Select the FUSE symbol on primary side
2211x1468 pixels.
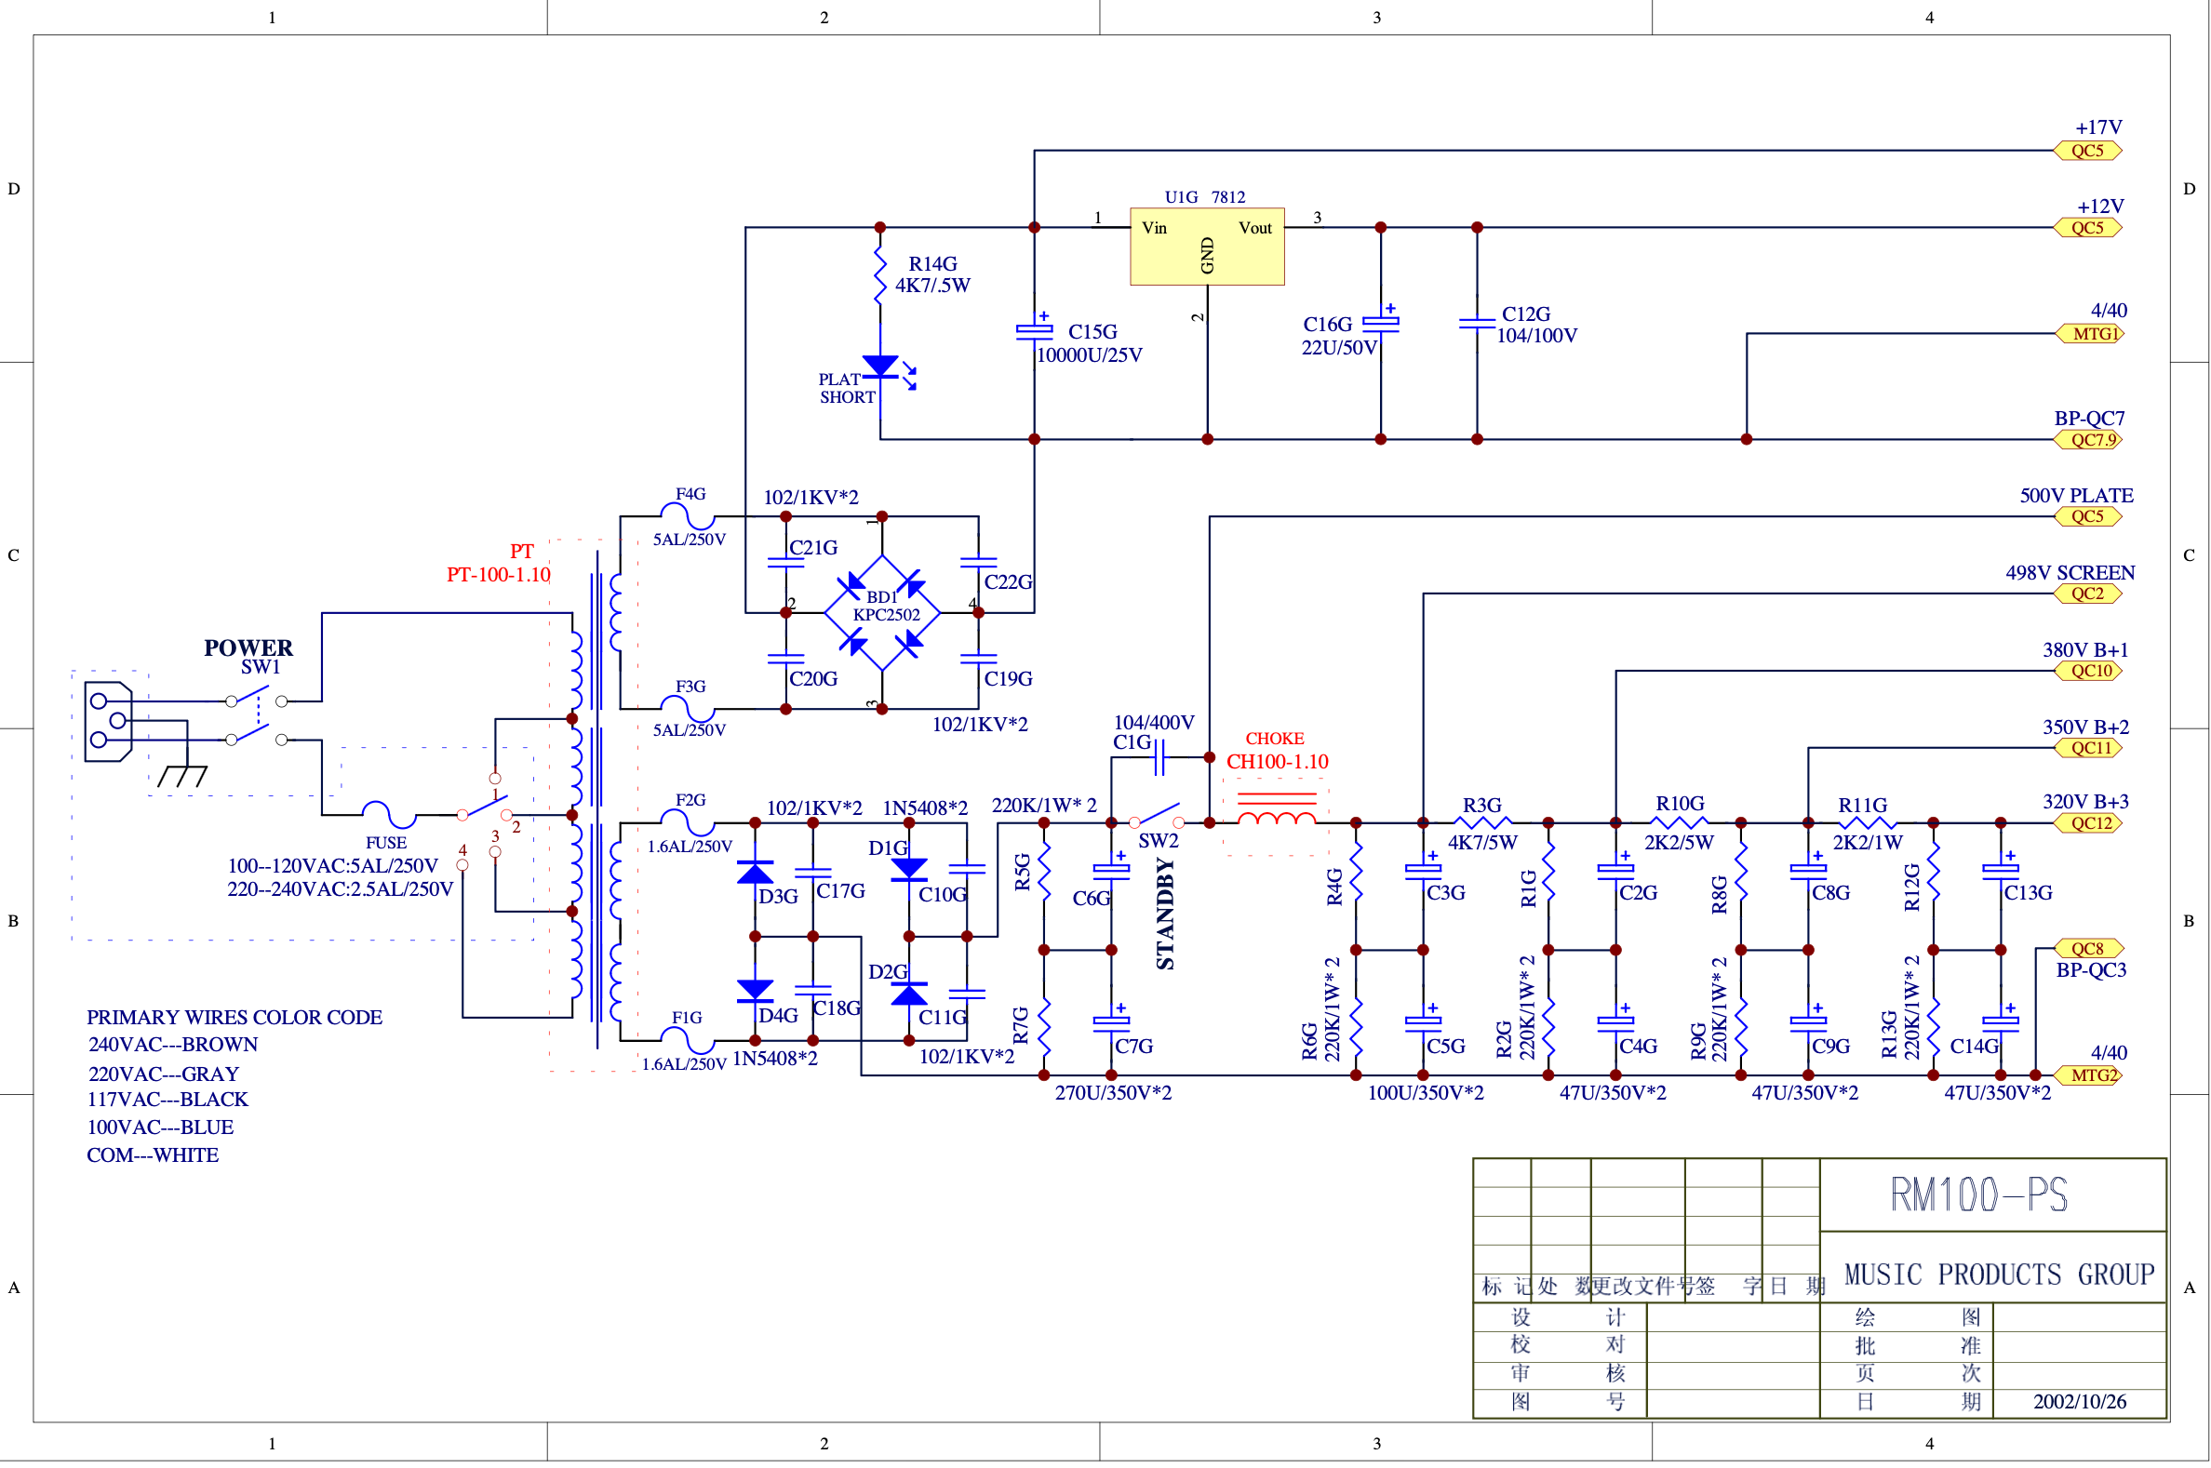tap(389, 814)
